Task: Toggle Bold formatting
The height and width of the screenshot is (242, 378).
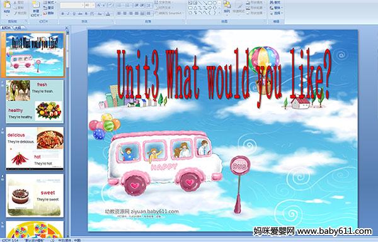Action: [x=62, y=14]
